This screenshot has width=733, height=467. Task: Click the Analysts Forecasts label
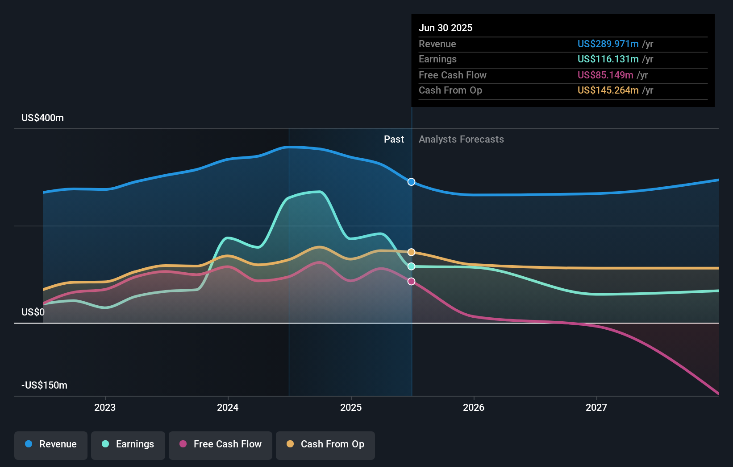pyautogui.click(x=461, y=139)
